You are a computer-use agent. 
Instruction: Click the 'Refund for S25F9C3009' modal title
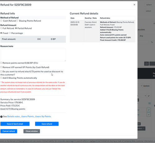coord(16,5)
